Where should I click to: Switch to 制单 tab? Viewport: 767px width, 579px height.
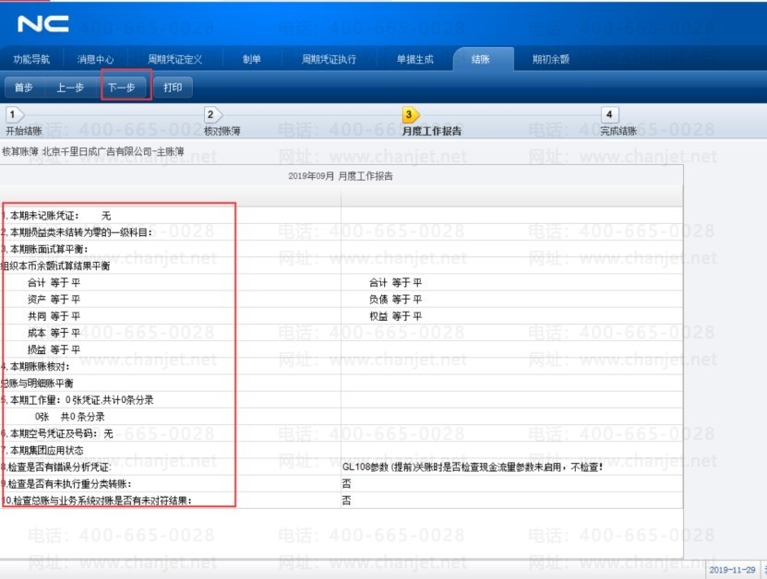251,59
